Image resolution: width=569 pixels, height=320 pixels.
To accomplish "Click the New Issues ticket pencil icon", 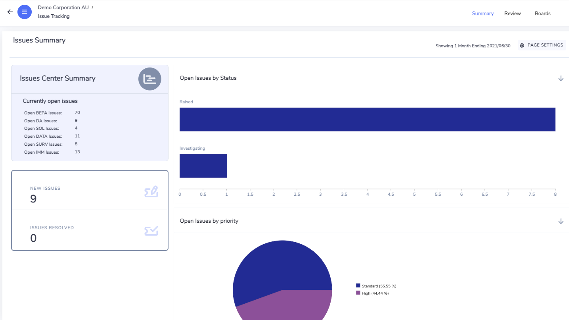I will 151,192.
